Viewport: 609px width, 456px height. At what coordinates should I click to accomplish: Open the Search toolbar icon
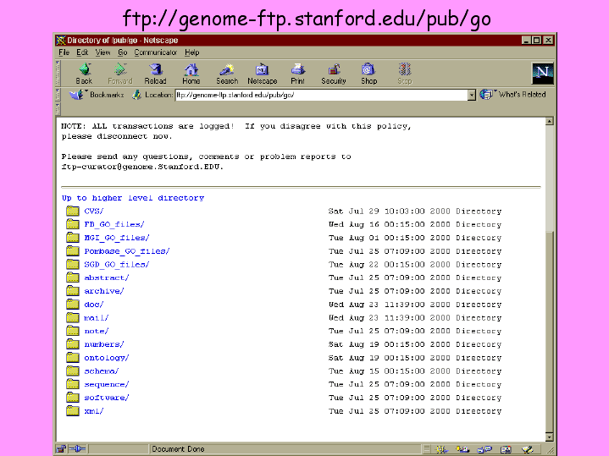227,73
